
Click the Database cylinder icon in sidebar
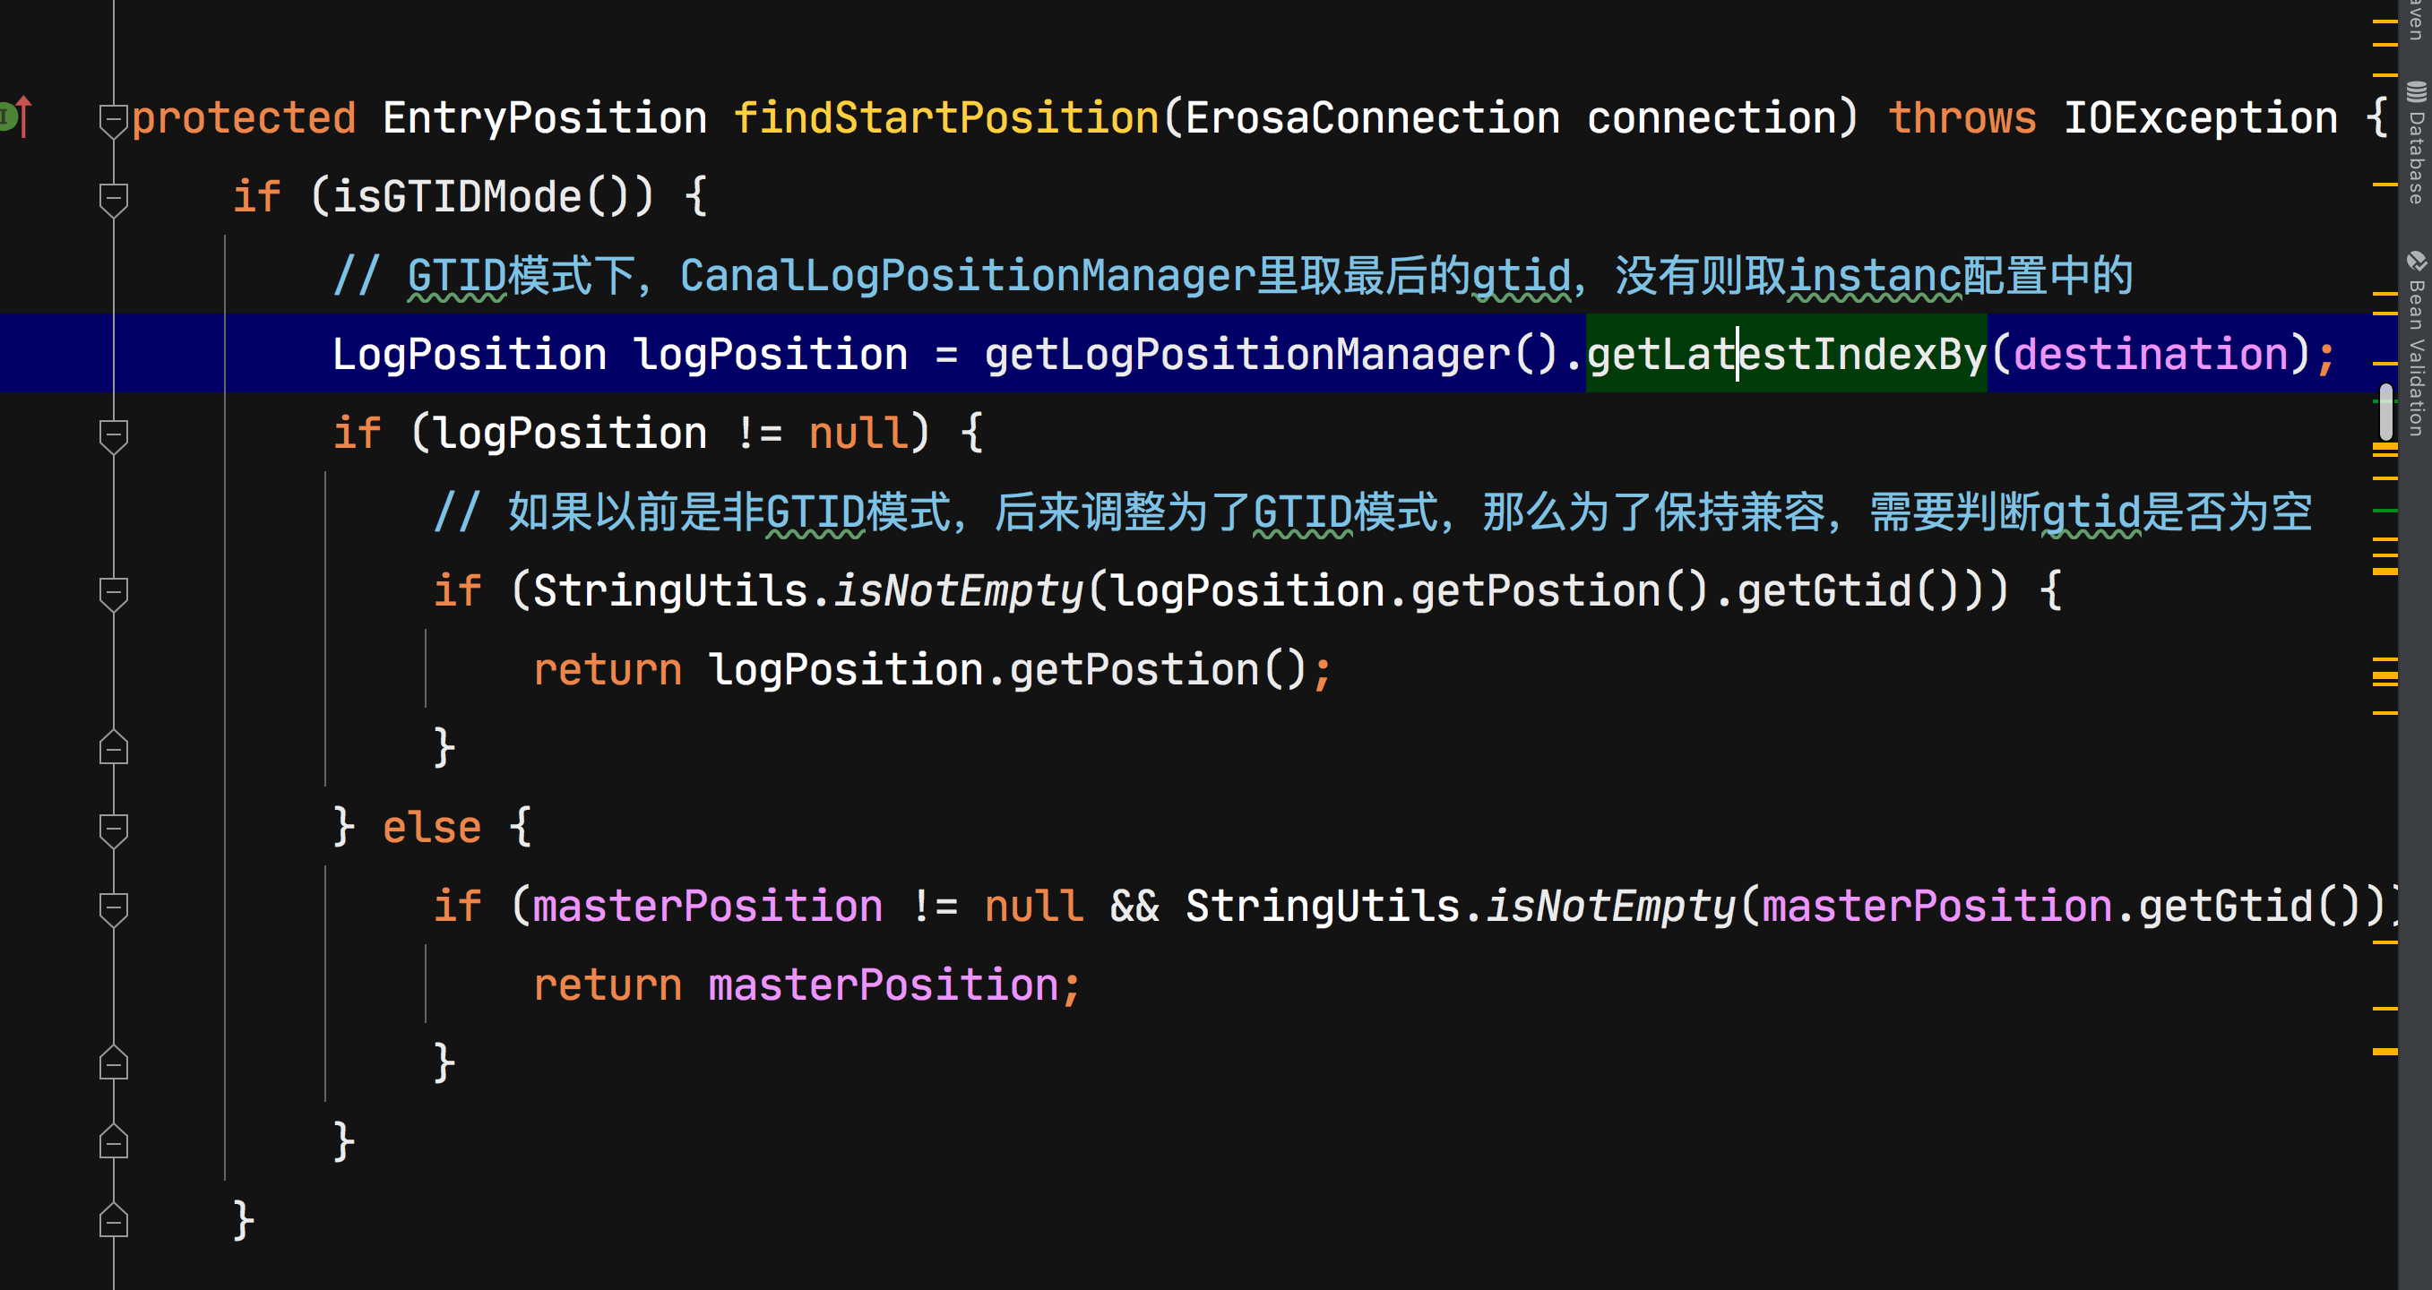(x=2415, y=92)
